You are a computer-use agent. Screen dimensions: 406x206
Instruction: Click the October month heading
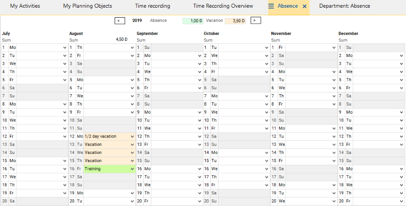212,34
